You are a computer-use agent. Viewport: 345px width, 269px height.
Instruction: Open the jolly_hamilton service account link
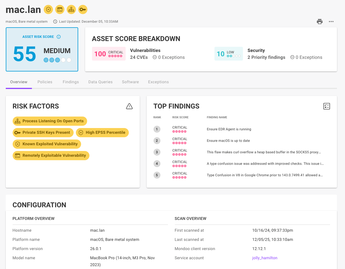264,258
